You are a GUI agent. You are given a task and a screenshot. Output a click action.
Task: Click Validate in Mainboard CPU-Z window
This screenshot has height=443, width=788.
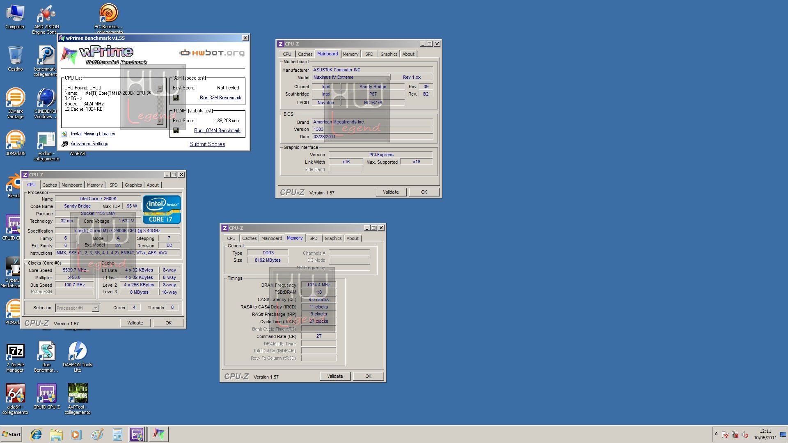coord(391,192)
